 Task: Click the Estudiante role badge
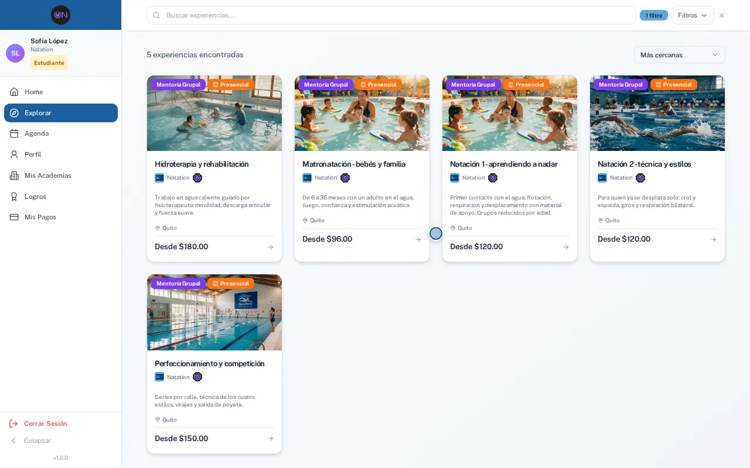(x=49, y=63)
